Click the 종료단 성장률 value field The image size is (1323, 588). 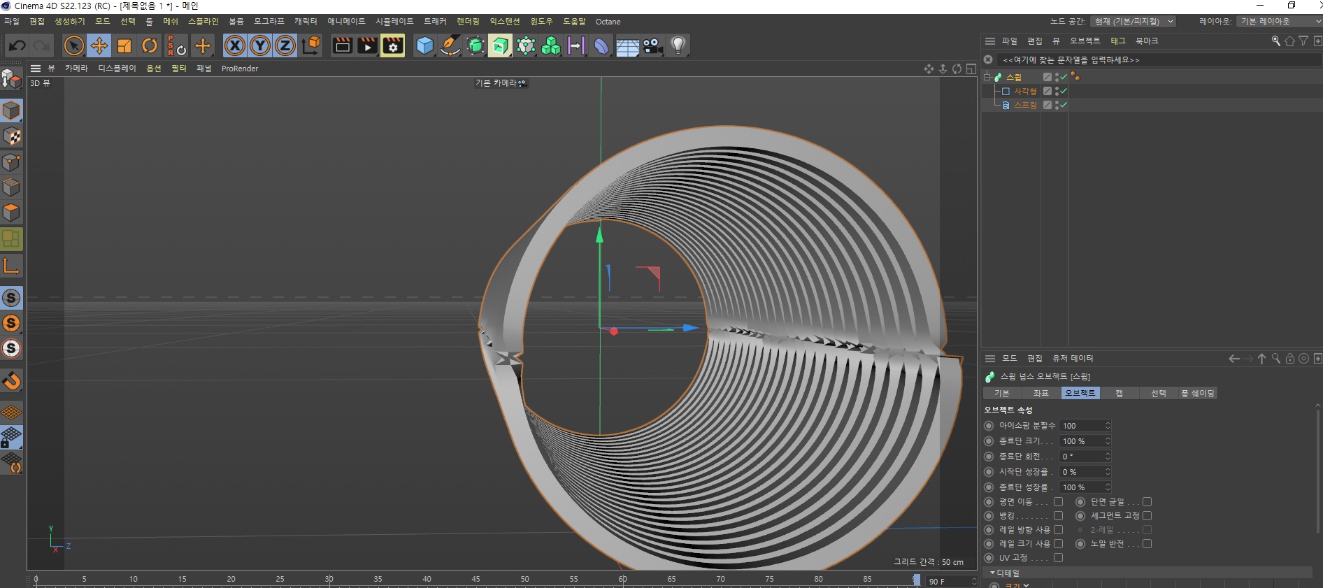pyautogui.click(x=1081, y=487)
